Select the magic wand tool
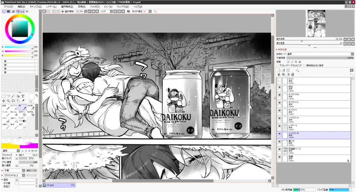This screenshot has height=192, width=356. point(13,96)
